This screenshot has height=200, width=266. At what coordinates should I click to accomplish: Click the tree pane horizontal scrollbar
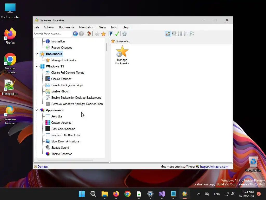(65, 160)
